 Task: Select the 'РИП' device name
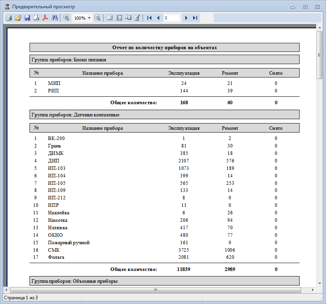point(53,91)
